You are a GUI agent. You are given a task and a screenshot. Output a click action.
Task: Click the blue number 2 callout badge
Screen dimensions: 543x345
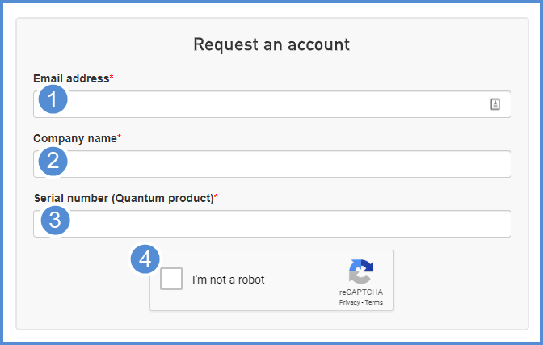(x=53, y=160)
